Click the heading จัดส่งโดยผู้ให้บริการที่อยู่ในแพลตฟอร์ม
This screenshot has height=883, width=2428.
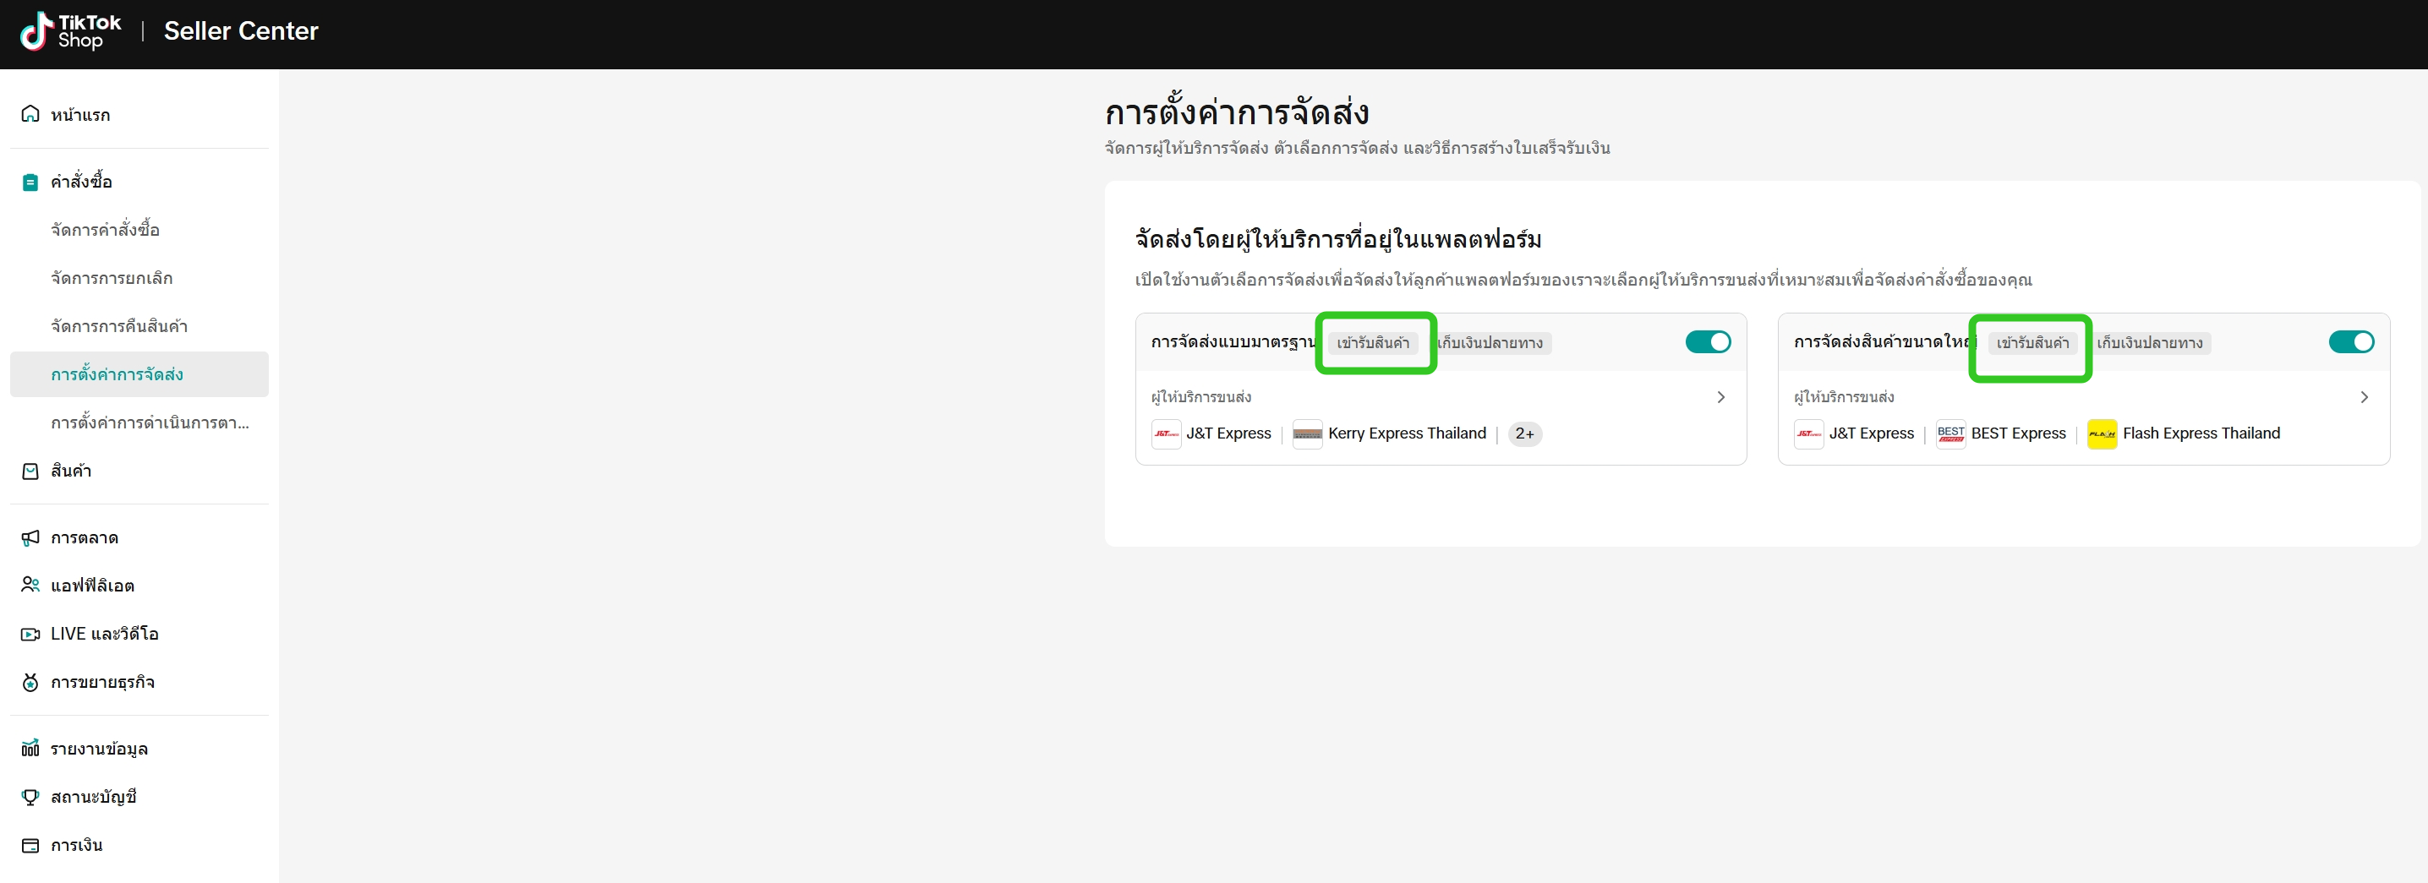(1338, 239)
